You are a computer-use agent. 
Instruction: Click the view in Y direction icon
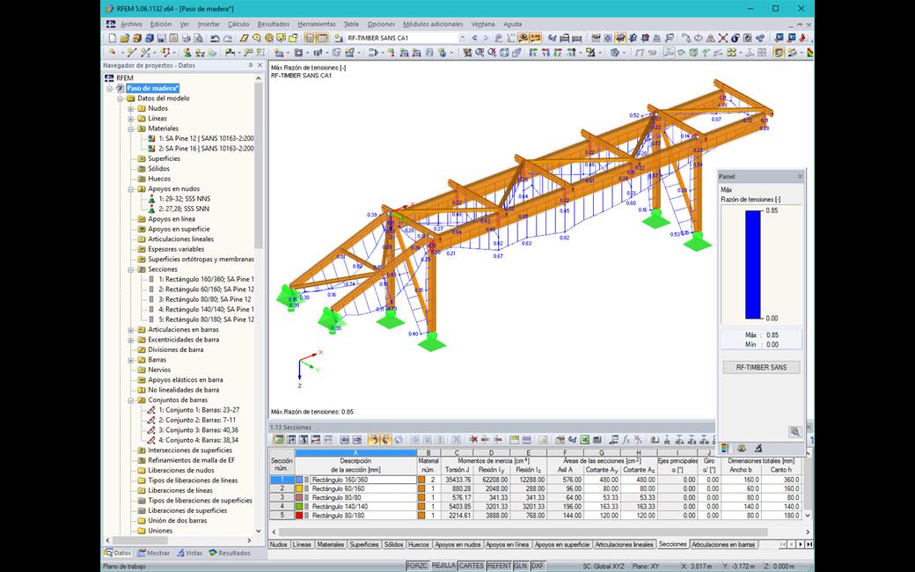pyautogui.click(x=545, y=53)
